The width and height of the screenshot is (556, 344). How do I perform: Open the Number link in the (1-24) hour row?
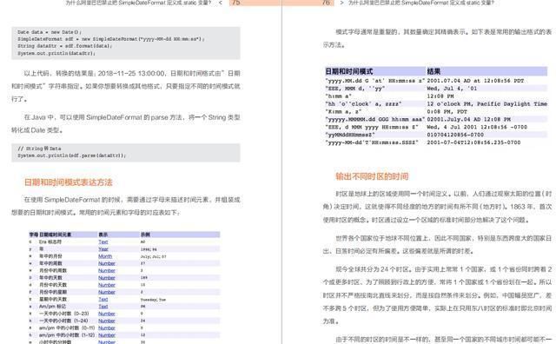click(x=107, y=321)
